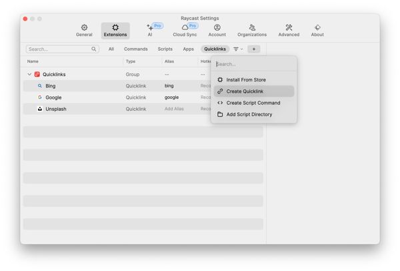400x271 pixels.
Task: Open the Organizations settings tab
Action: (x=252, y=31)
